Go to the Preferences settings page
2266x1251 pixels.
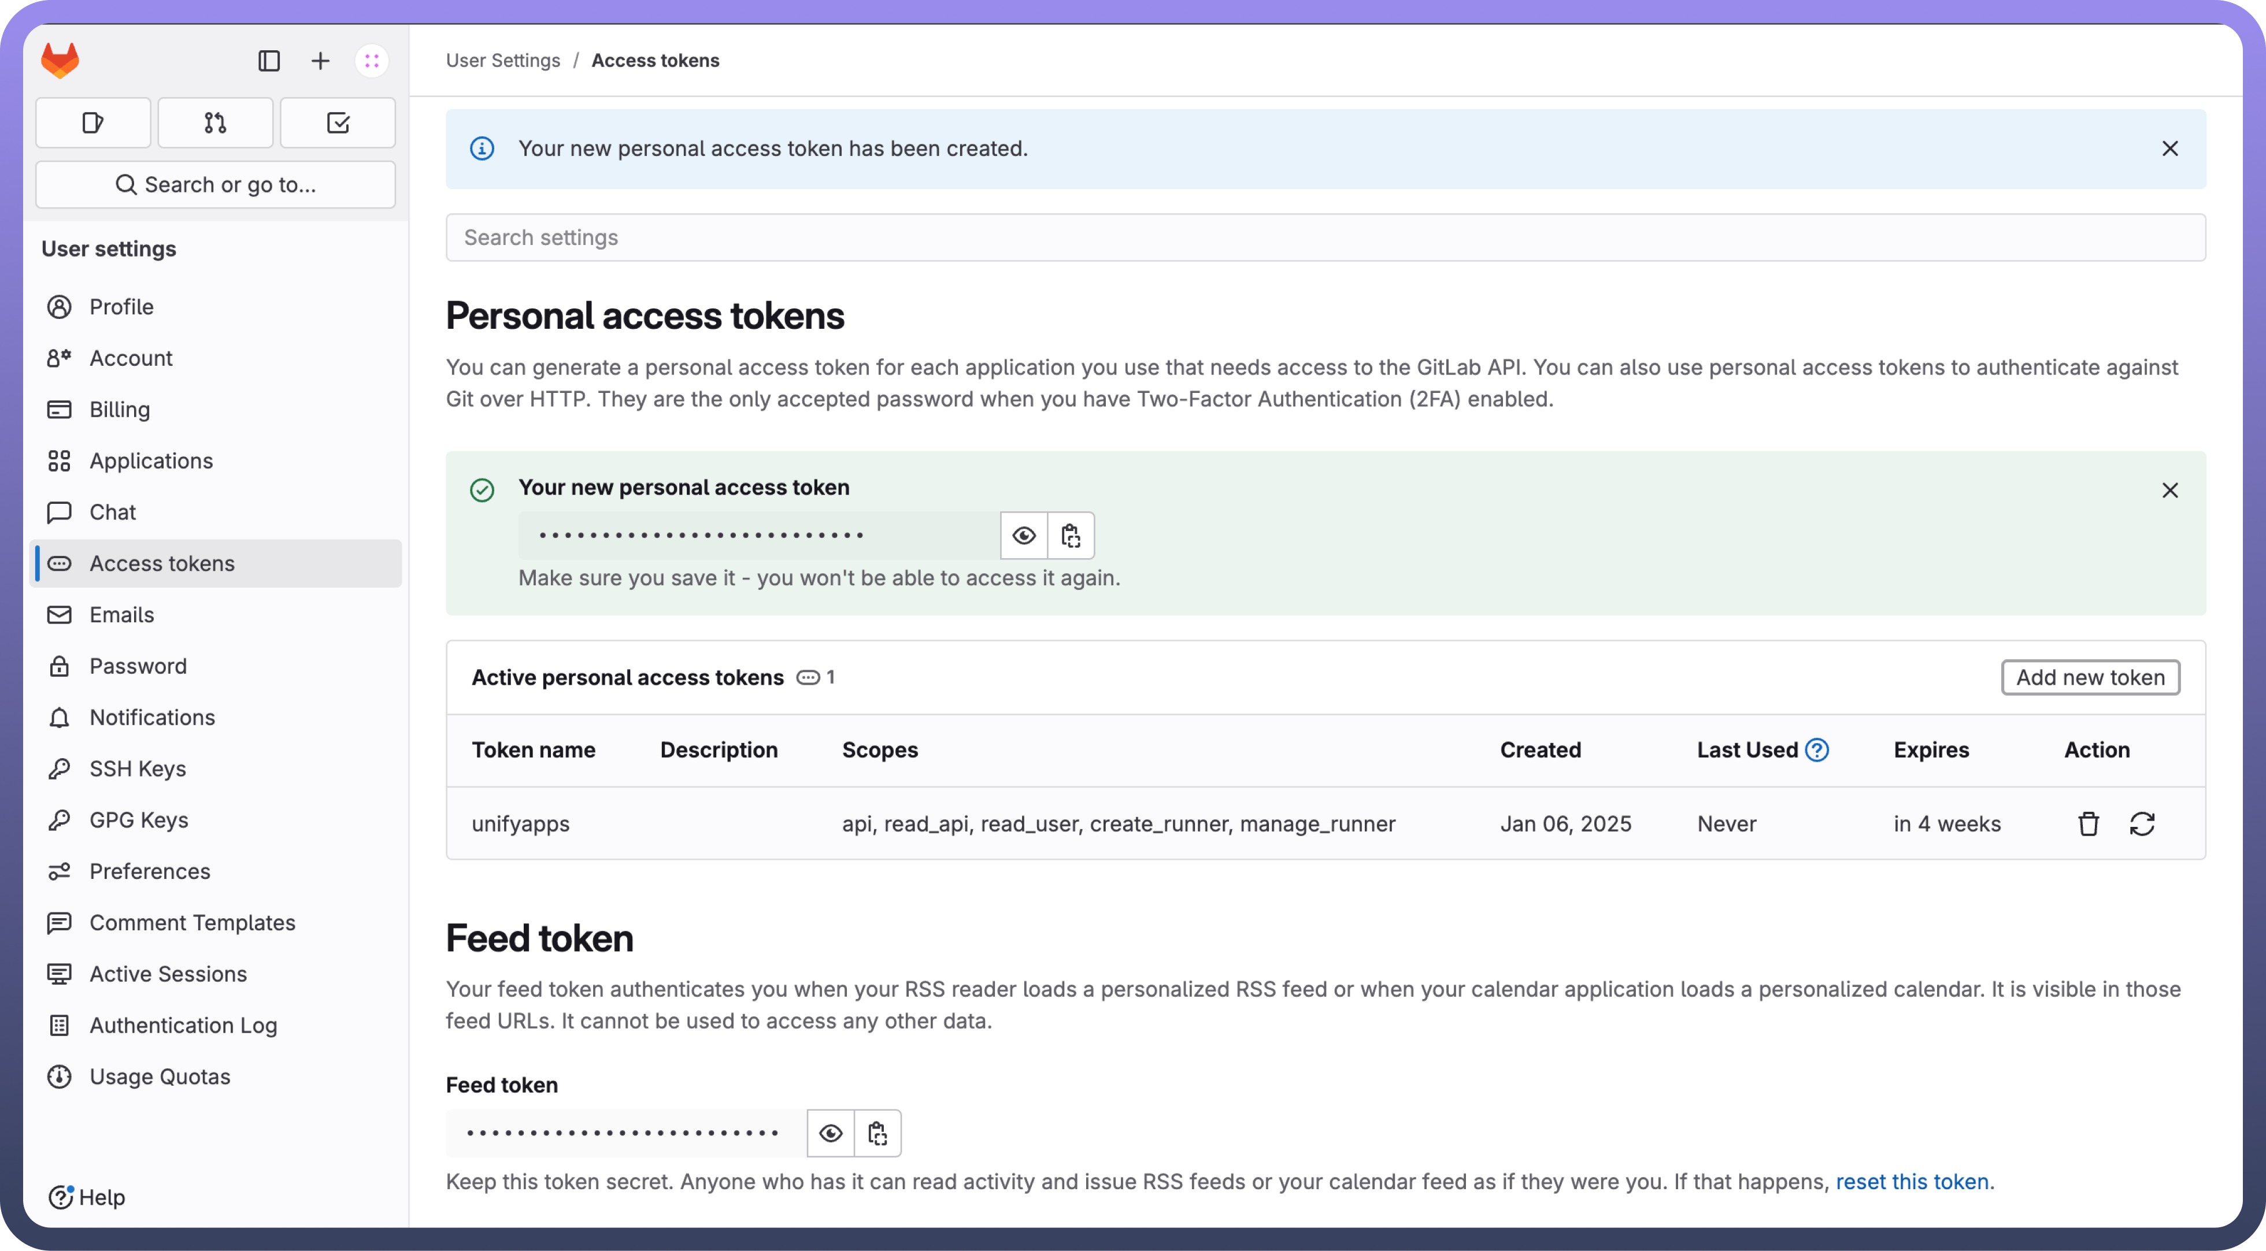tap(150, 871)
